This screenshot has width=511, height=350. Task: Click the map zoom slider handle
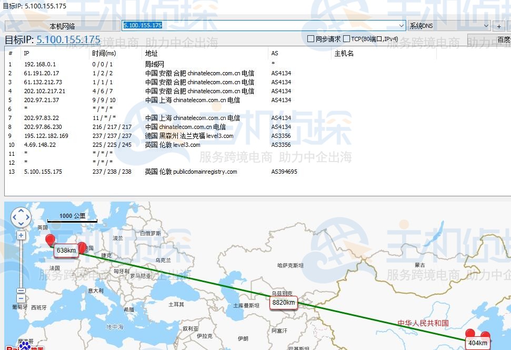click(x=21, y=291)
